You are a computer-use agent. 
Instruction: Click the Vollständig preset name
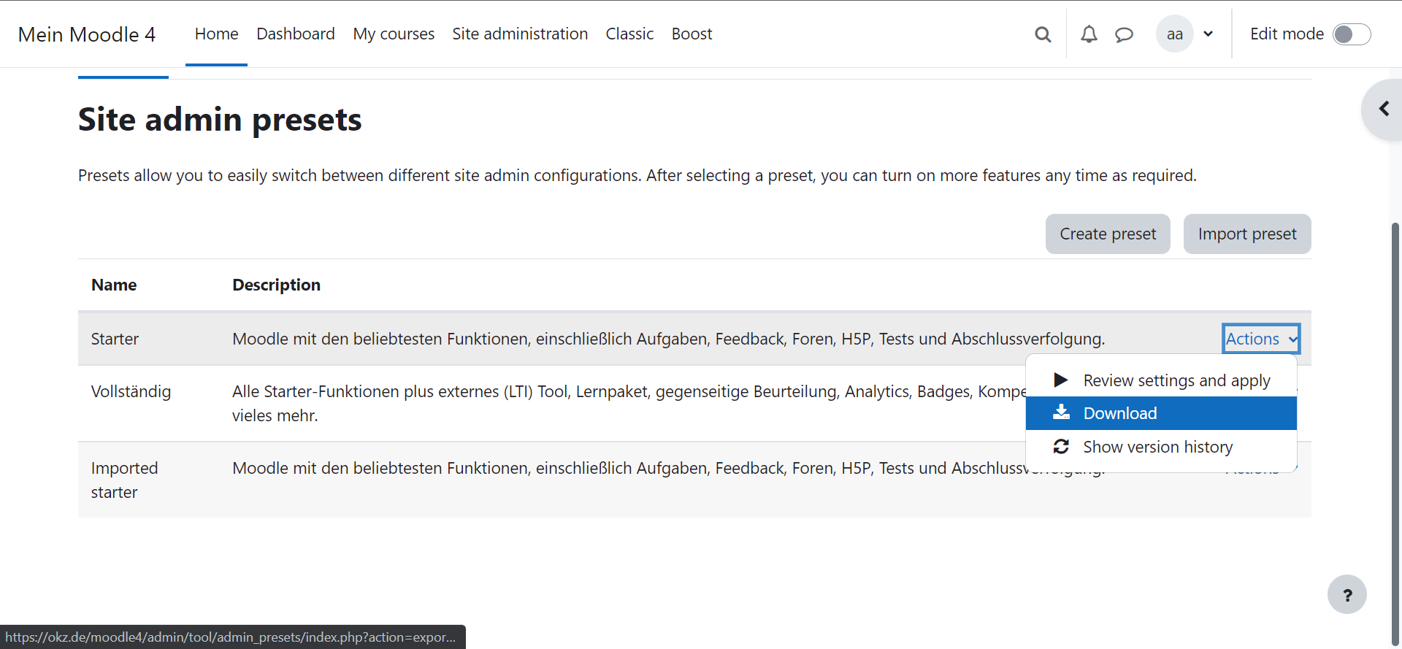(x=131, y=391)
